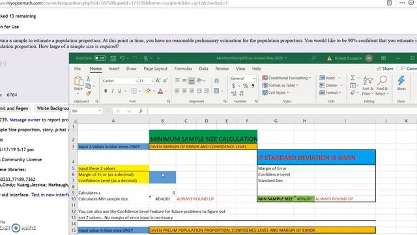
Task: Decrease the decimal places
Action: pyautogui.click(x=241, y=93)
